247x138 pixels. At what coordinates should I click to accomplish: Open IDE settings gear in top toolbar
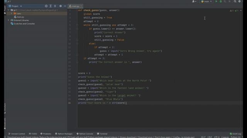point(239,2)
